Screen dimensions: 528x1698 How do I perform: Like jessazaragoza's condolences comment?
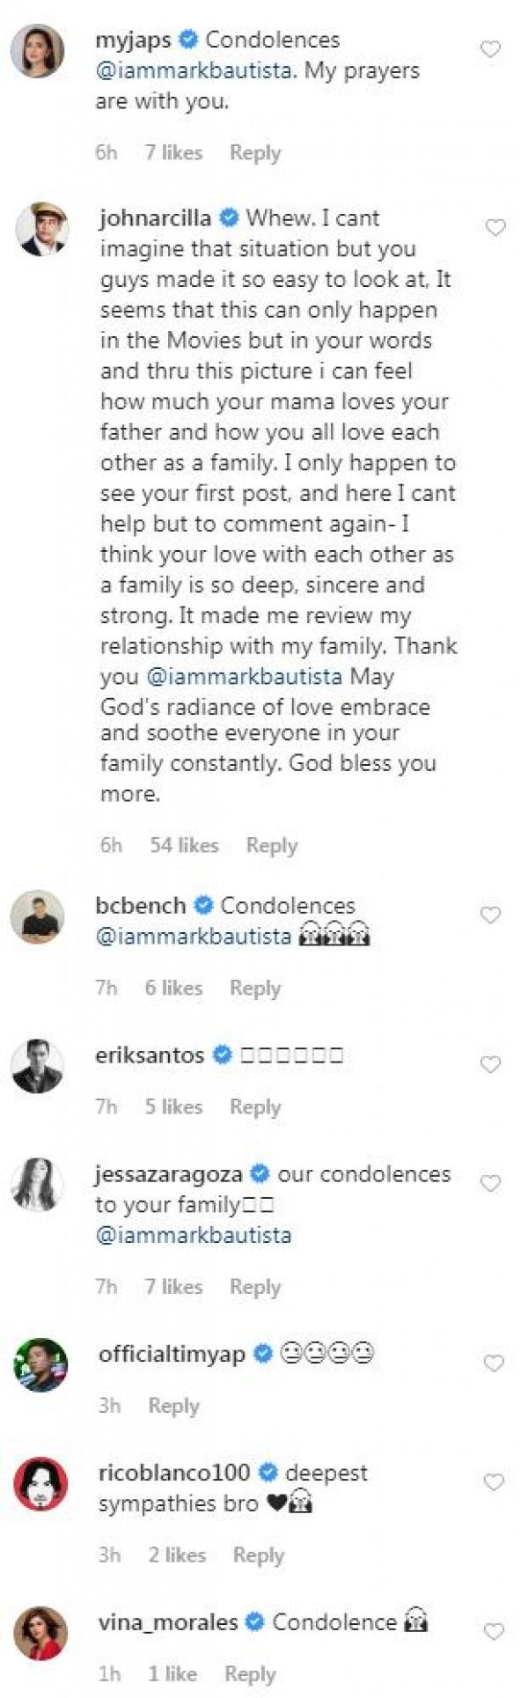point(490,1184)
